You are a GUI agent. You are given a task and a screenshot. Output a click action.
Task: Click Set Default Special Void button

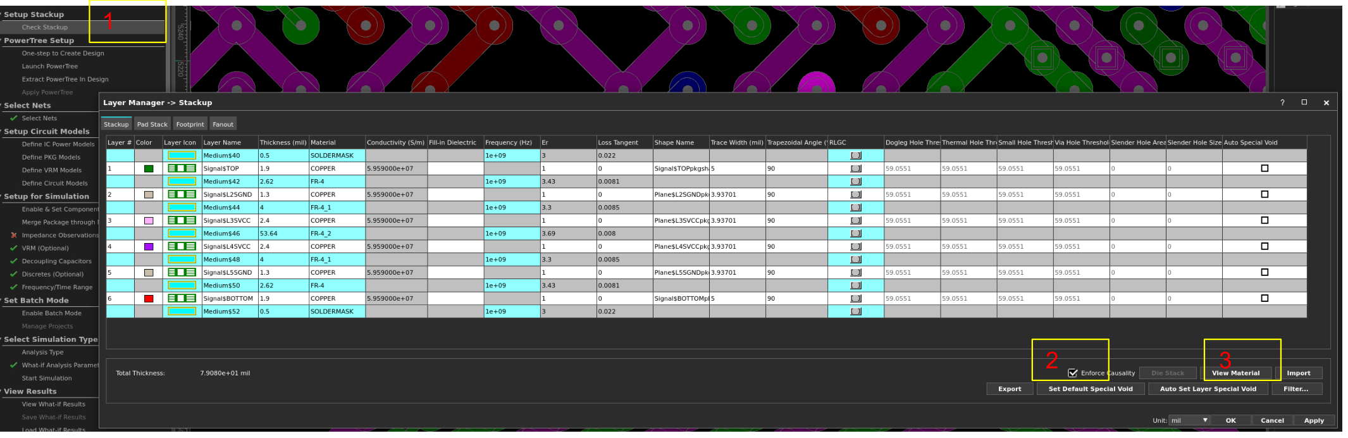pyautogui.click(x=1091, y=389)
